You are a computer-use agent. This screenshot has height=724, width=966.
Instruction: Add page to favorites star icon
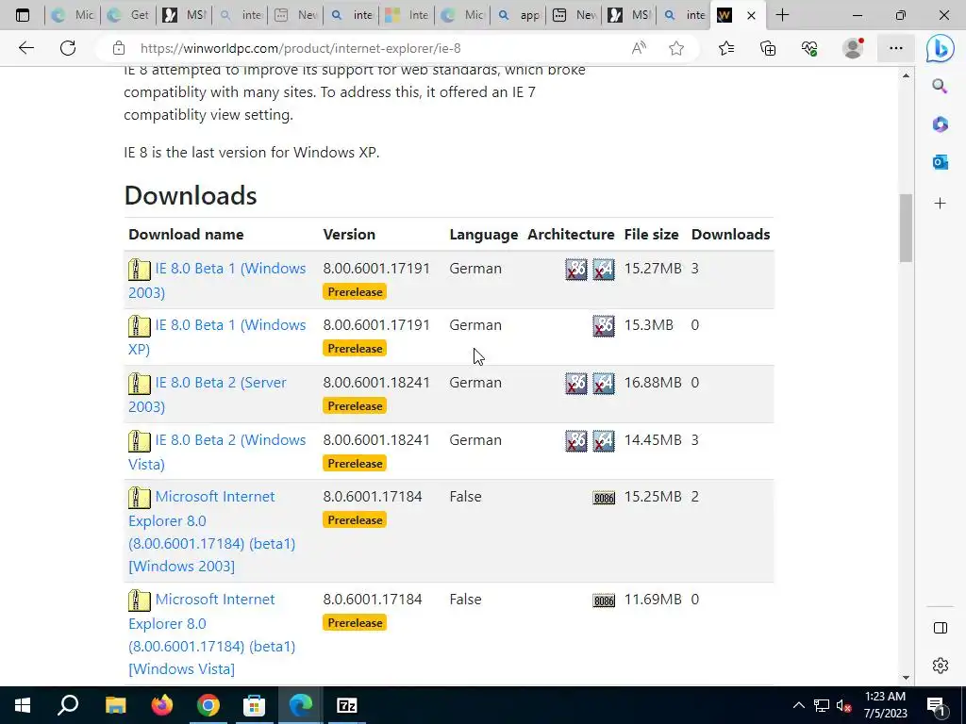click(676, 48)
